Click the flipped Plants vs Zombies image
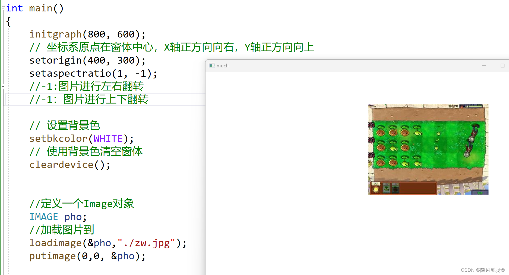The height and width of the screenshot is (275, 509). (x=428, y=149)
